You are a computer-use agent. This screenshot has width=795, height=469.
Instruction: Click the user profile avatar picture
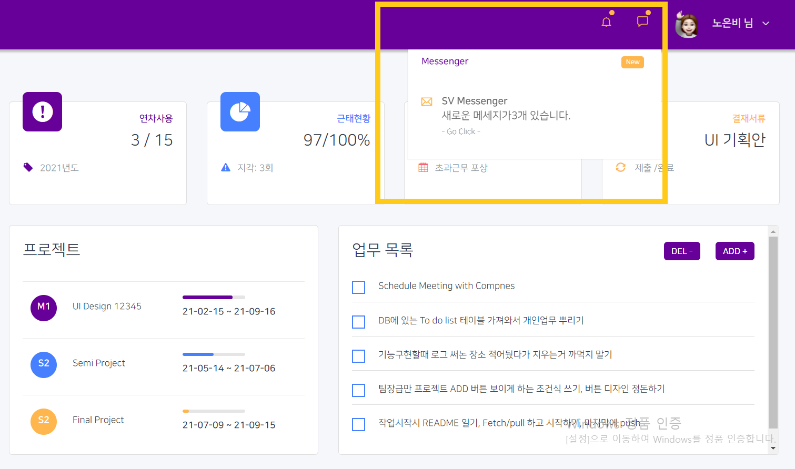pos(687,24)
